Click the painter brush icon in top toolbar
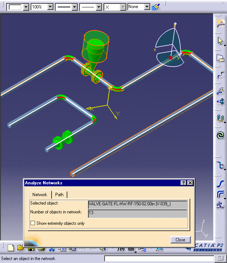Screen dimensions: 227x263 156,7
